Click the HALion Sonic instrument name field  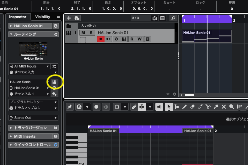pos(30,82)
